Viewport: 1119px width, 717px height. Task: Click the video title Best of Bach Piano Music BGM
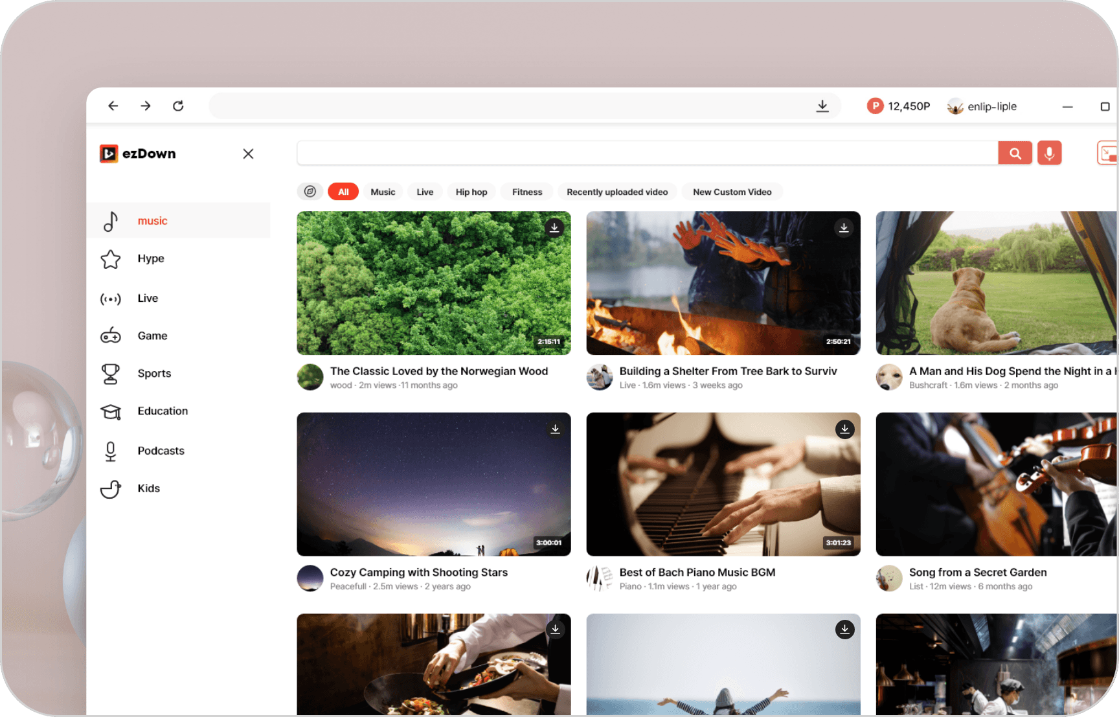click(697, 572)
